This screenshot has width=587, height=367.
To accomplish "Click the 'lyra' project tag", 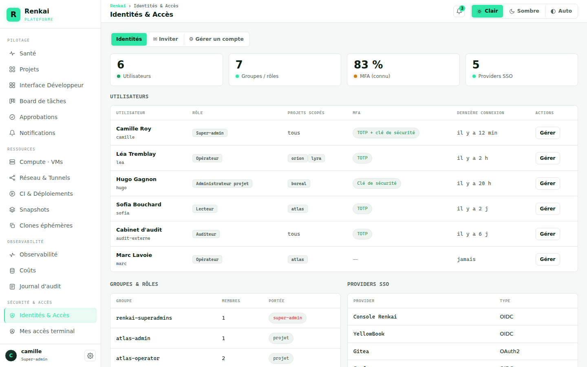I will [x=316, y=158].
